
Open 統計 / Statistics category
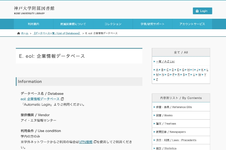(x=166, y=148)
